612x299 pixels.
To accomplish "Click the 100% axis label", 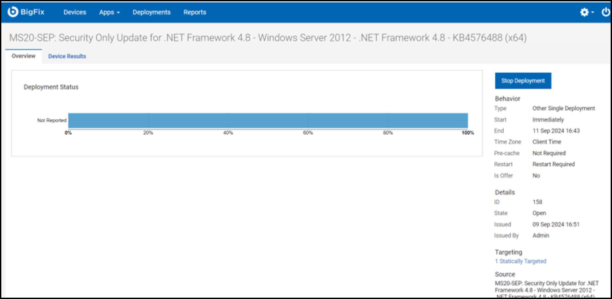I will (468, 133).
